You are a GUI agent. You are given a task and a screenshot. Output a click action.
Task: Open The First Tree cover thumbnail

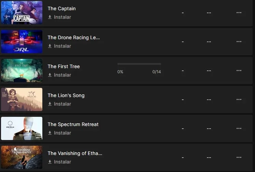pos(22,71)
